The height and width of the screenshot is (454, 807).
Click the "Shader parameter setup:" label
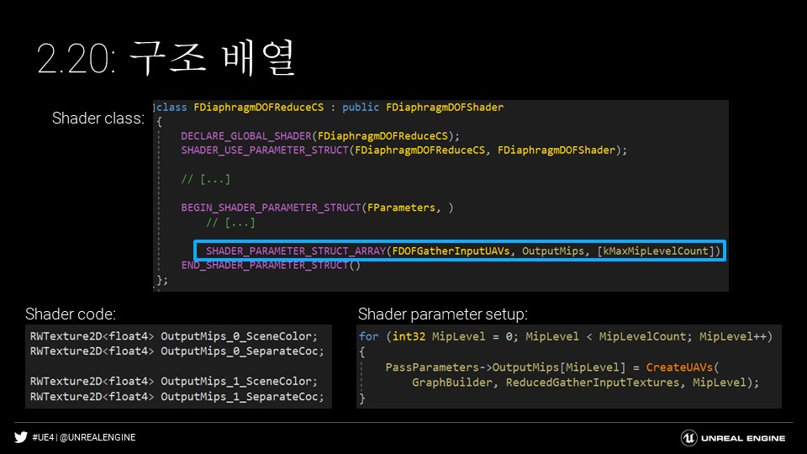[443, 314]
